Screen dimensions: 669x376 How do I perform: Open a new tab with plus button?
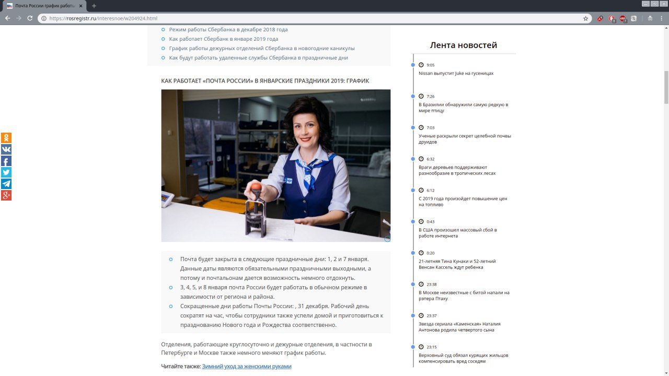94,6
